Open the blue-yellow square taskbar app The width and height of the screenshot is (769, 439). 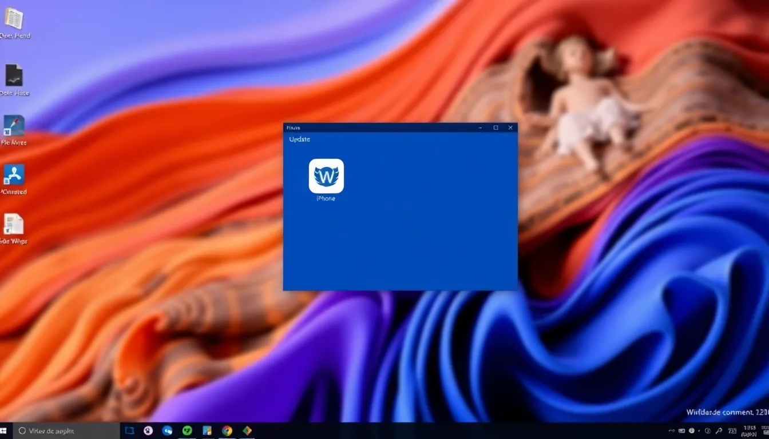(x=207, y=430)
